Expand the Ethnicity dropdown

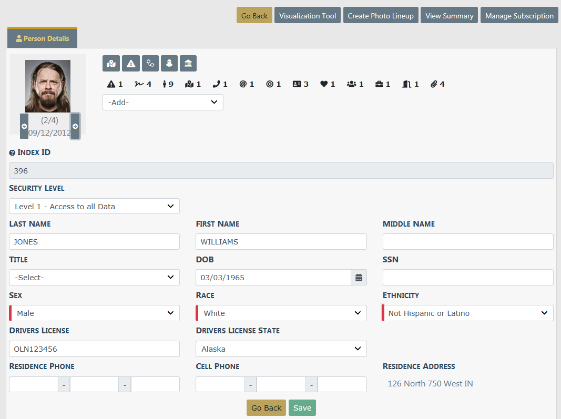[x=468, y=313]
